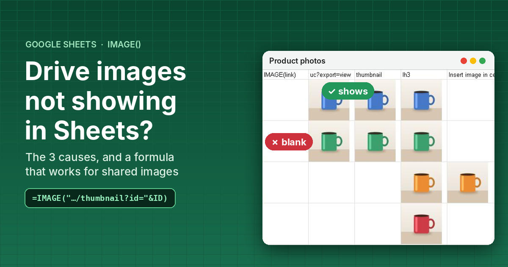Screen dimensions: 508x267
Task: Click the 'Drive images not showing in Sheets?' headline
Action: pos(105,102)
